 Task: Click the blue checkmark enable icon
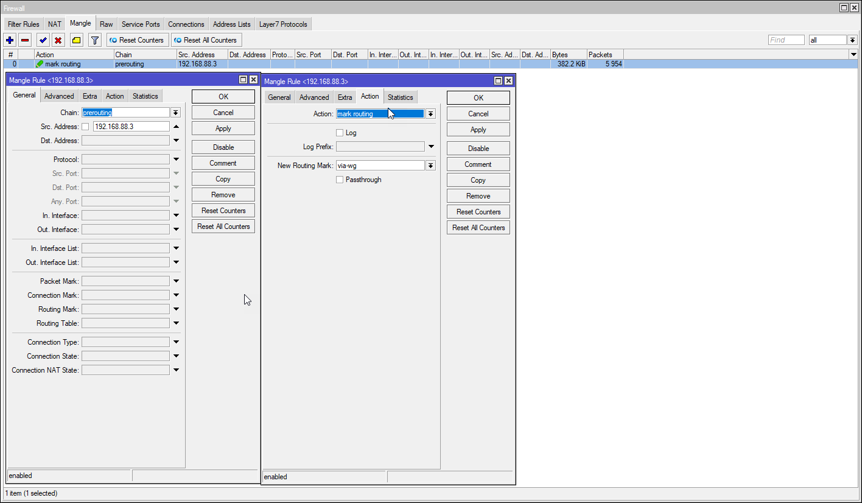click(x=43, y=40)
